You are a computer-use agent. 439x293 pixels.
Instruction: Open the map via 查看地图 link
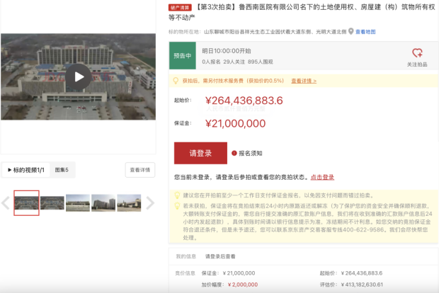coord(365,32)
